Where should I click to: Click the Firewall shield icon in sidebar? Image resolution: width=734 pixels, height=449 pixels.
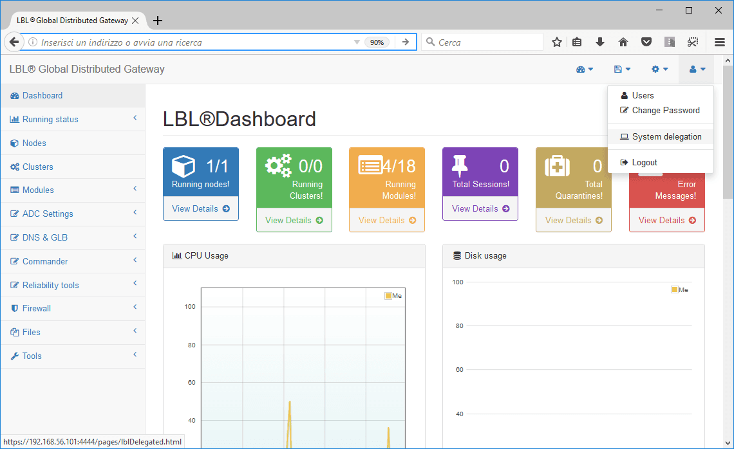point(15,309)
